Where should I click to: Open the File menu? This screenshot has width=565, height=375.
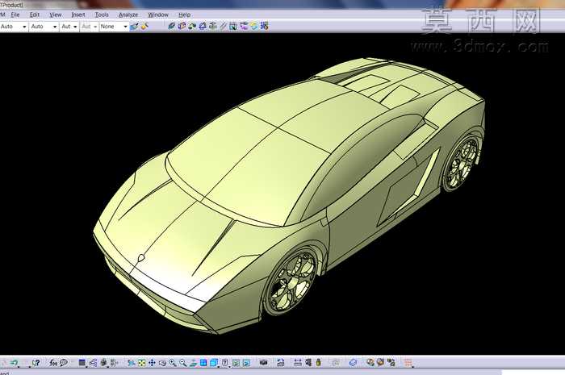(x=15, y=15)
